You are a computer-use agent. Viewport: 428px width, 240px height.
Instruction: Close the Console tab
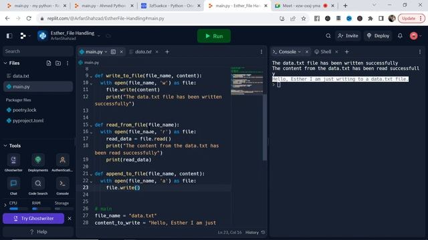point(307,52)
